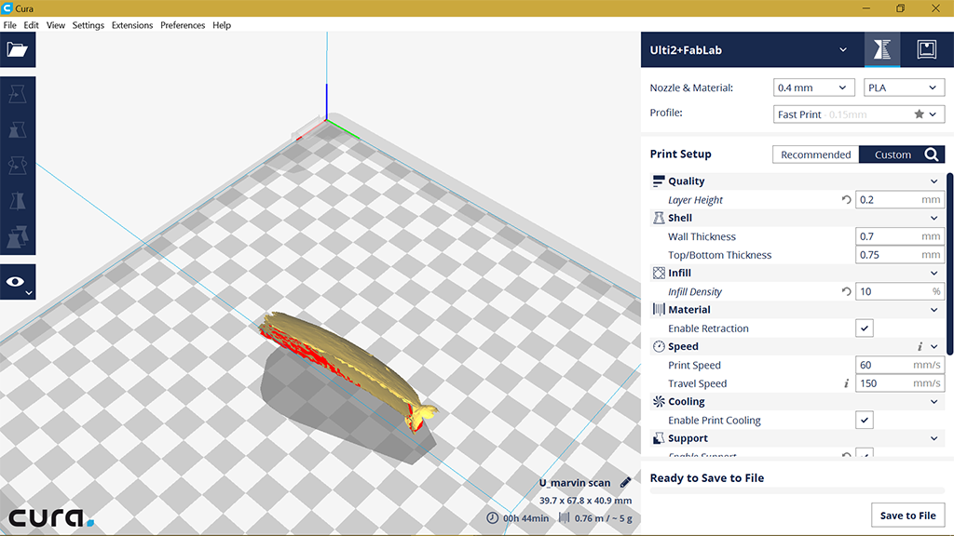Click the Cooling section fan icon
Image resolution: width=954 pixels, height=536 pixels.
click(x=659, y=401)
